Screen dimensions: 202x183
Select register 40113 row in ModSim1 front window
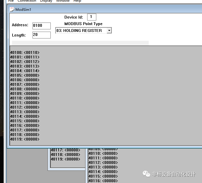[x=25, y=112]
